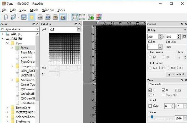
Task: Switch to HEX mode icon
Action: (48, 17)
